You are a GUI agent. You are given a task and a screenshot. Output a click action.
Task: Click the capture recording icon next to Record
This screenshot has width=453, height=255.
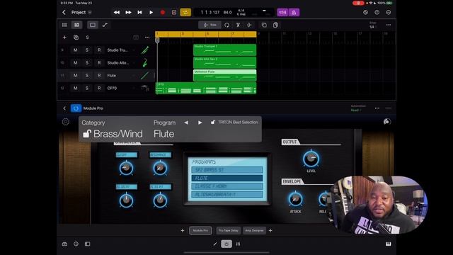tap(174, 13)
